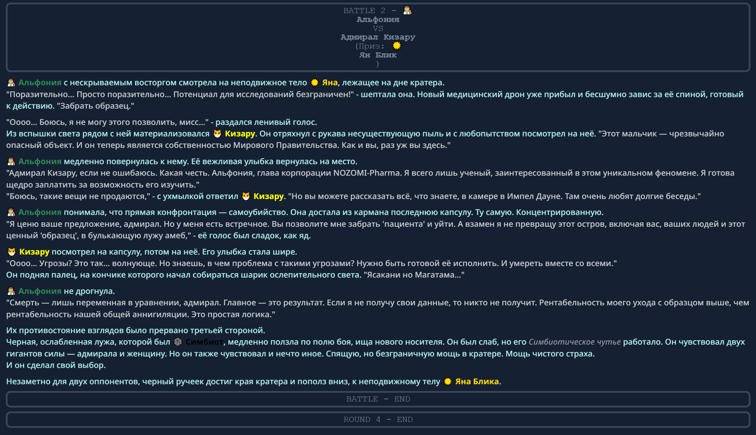This screenshot has height=435, width=756.
Task: Click the doctor icon before 'Альфония медленно повернулась'
Action: tap(11, 162)
